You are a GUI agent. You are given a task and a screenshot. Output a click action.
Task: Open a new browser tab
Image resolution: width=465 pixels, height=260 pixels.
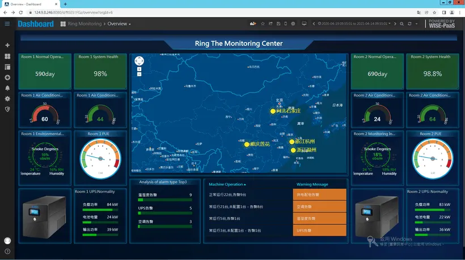point(65,4)
